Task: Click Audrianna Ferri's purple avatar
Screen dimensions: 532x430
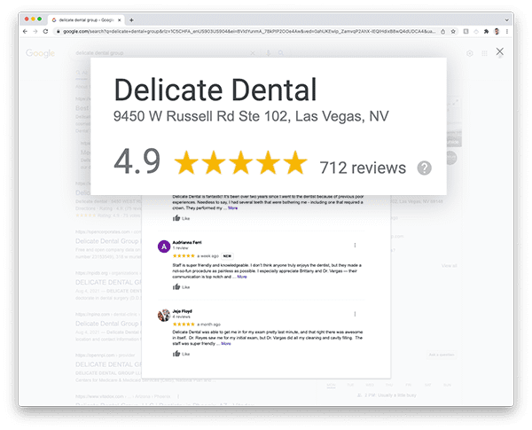Action: 164,246
